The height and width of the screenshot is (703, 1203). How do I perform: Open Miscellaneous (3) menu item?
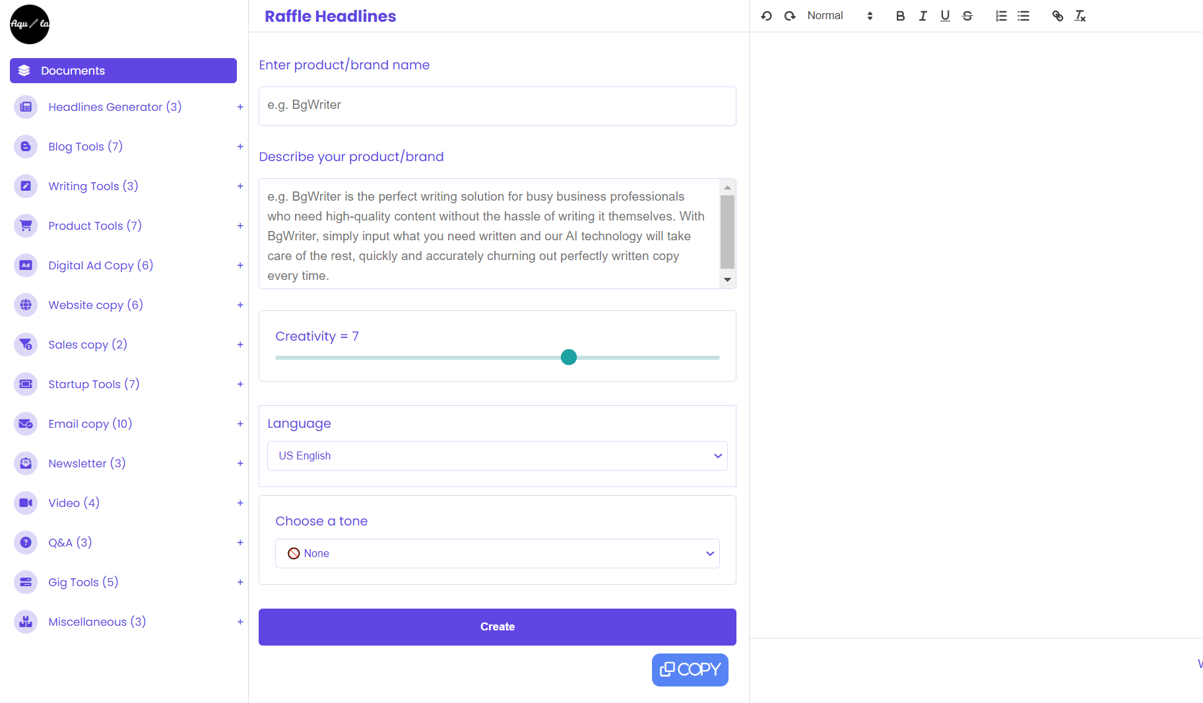tap(97, 622)
